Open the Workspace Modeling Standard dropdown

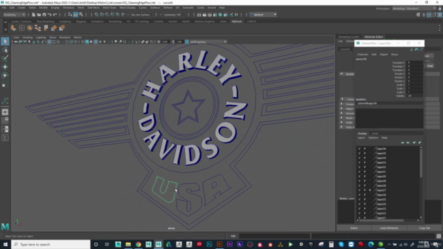point(414,8)
